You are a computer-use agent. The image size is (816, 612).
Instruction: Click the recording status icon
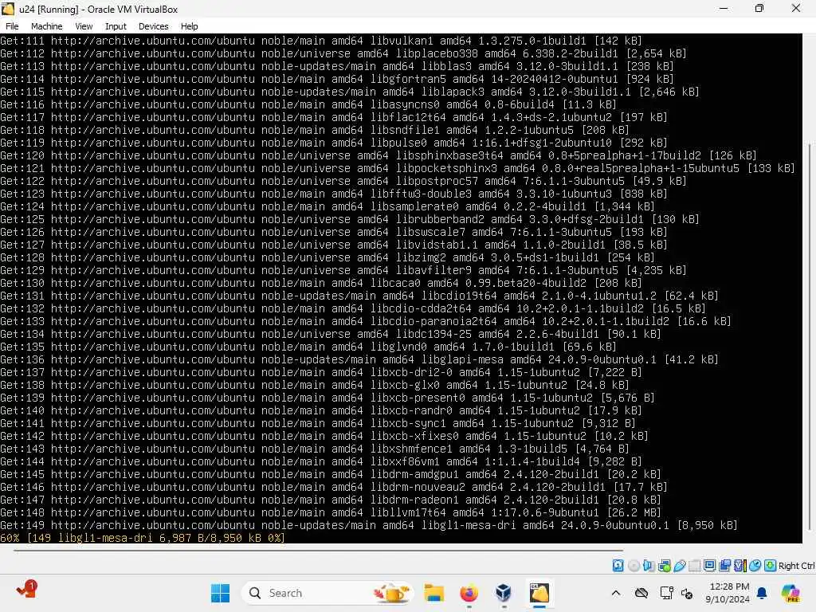[724, 566]
